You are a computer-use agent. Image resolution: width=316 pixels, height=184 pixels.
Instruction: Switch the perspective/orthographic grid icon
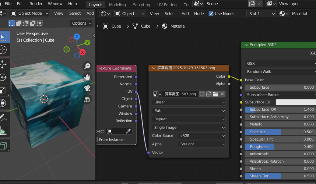tap(87, 99)
